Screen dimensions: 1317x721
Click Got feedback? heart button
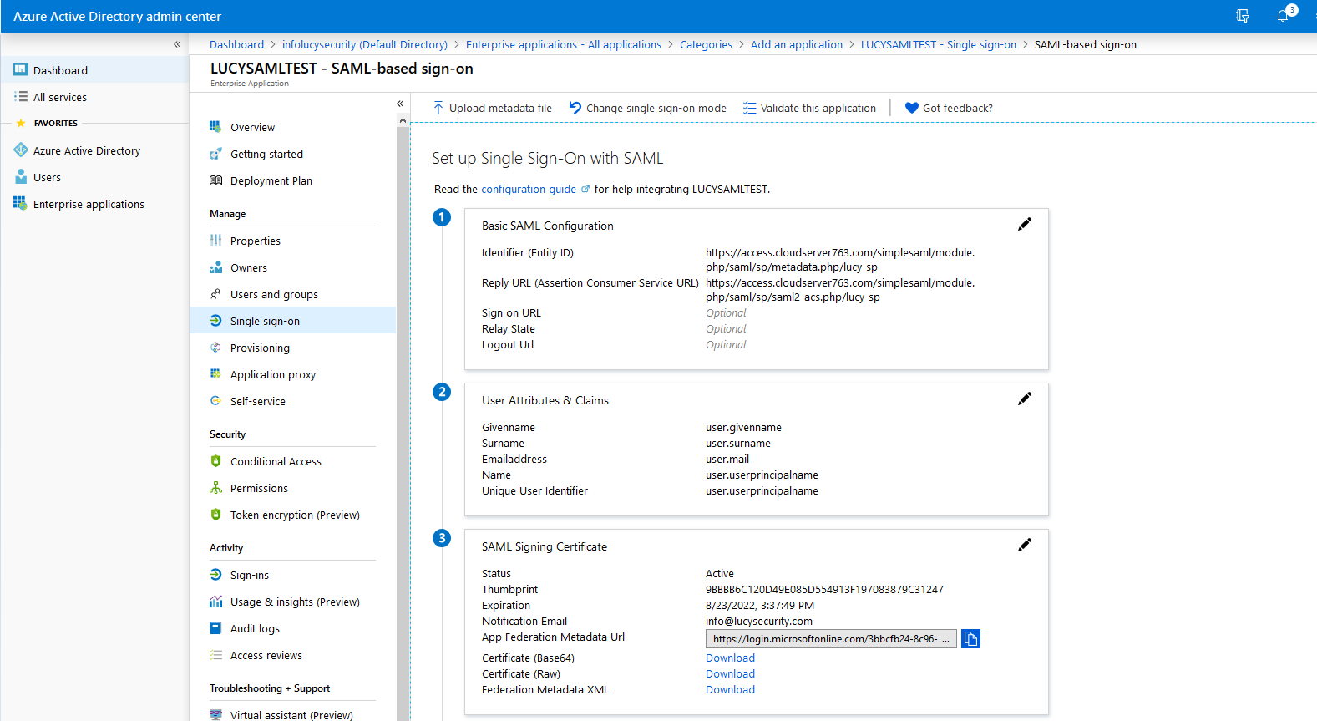[949, 108]
